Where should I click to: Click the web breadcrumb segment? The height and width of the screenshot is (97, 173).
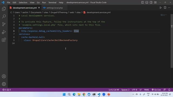[72, 12]
